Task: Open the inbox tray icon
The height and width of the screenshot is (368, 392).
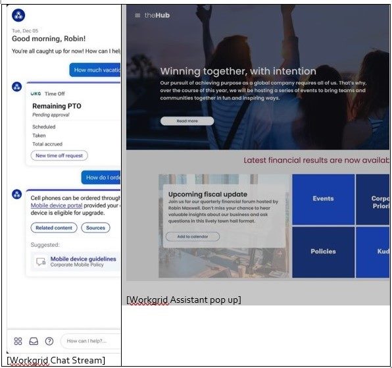Action: coord(34,341)
